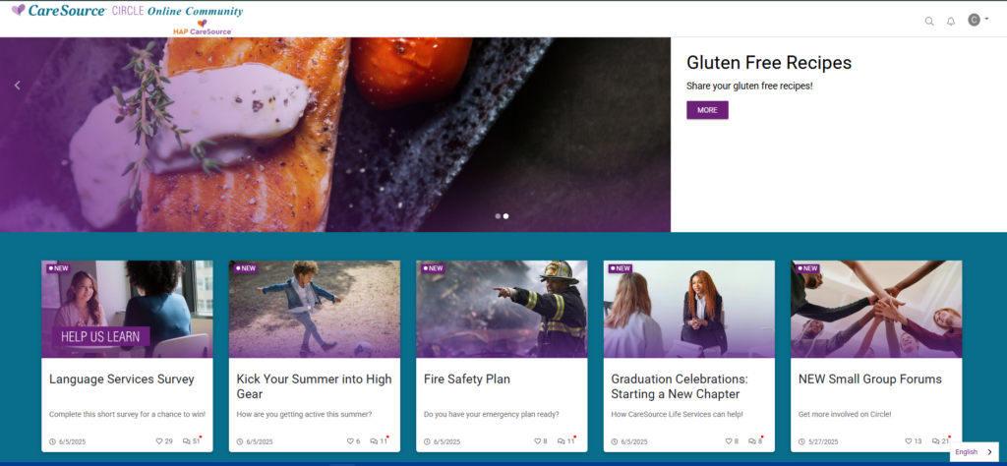Screen dimensions: 1007x466
Task: Open NEW Small Group Forums title
Action: tap(869, 379)
